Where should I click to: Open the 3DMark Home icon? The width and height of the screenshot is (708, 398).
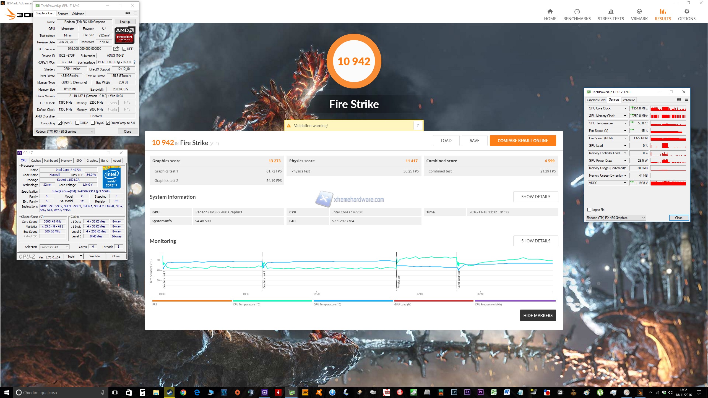[x=550, y=12]
